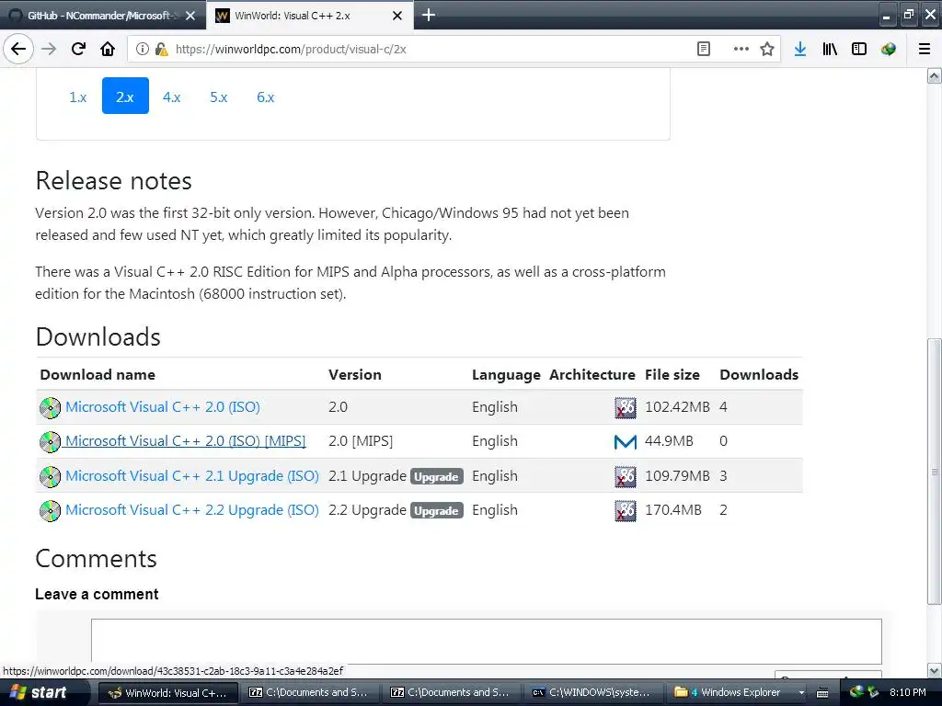Open page actions three-dot menu
942x706 pixels.
tap(741, 50)
